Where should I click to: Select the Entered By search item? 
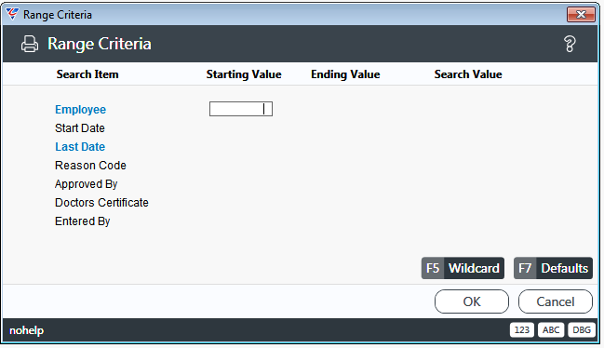[83, 221]
